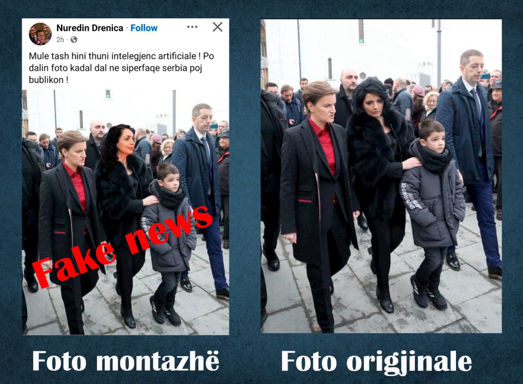Select the post caption starting 'Mule tash hini'
Image resolution: width=523 pixels, height=384 pixels.
[121, 68]
